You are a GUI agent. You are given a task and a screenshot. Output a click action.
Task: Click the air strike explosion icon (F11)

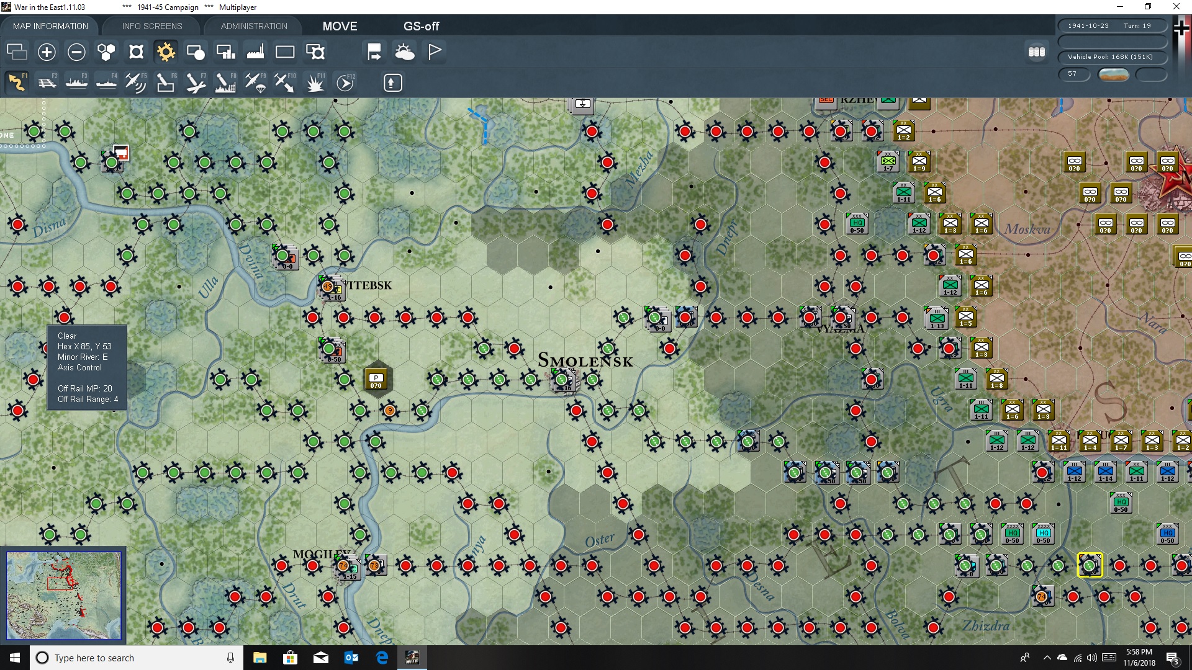click(x=315, y=83)
